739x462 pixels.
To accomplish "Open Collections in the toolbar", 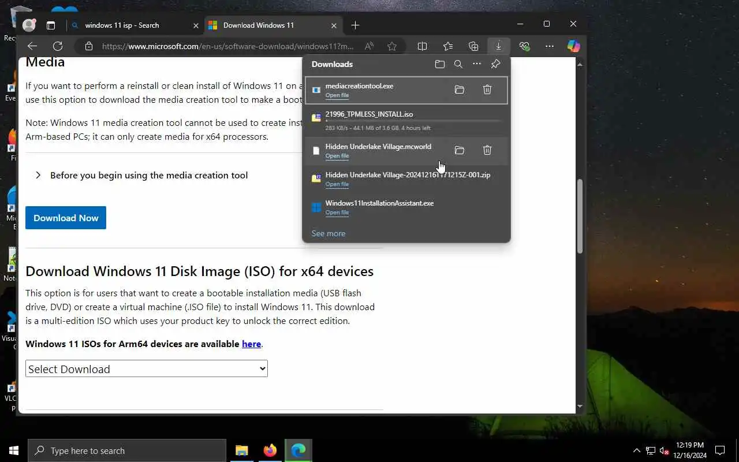I will coord(473,46).
